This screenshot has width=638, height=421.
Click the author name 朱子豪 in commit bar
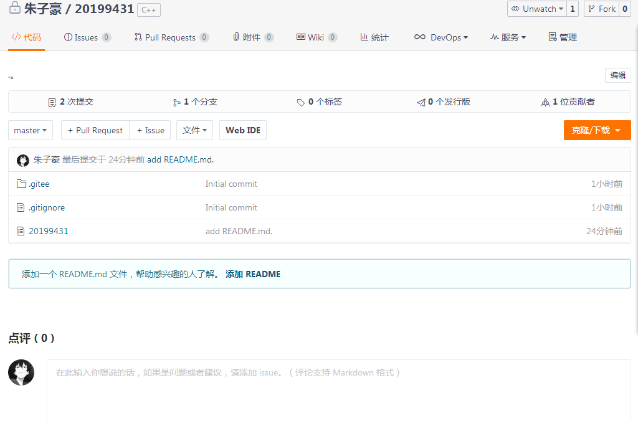[x=47, y=159]
